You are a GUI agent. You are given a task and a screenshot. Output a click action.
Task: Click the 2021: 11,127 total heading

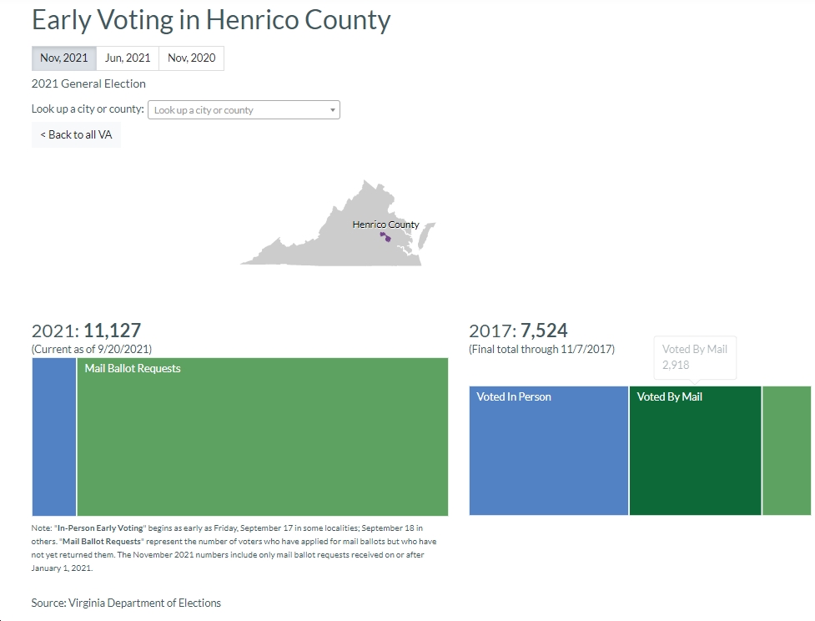coord(86,331)
